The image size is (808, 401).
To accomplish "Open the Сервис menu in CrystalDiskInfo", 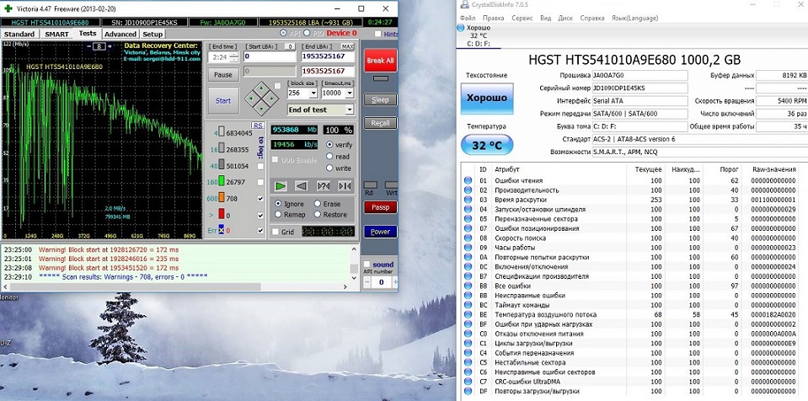I will (522, 18).
